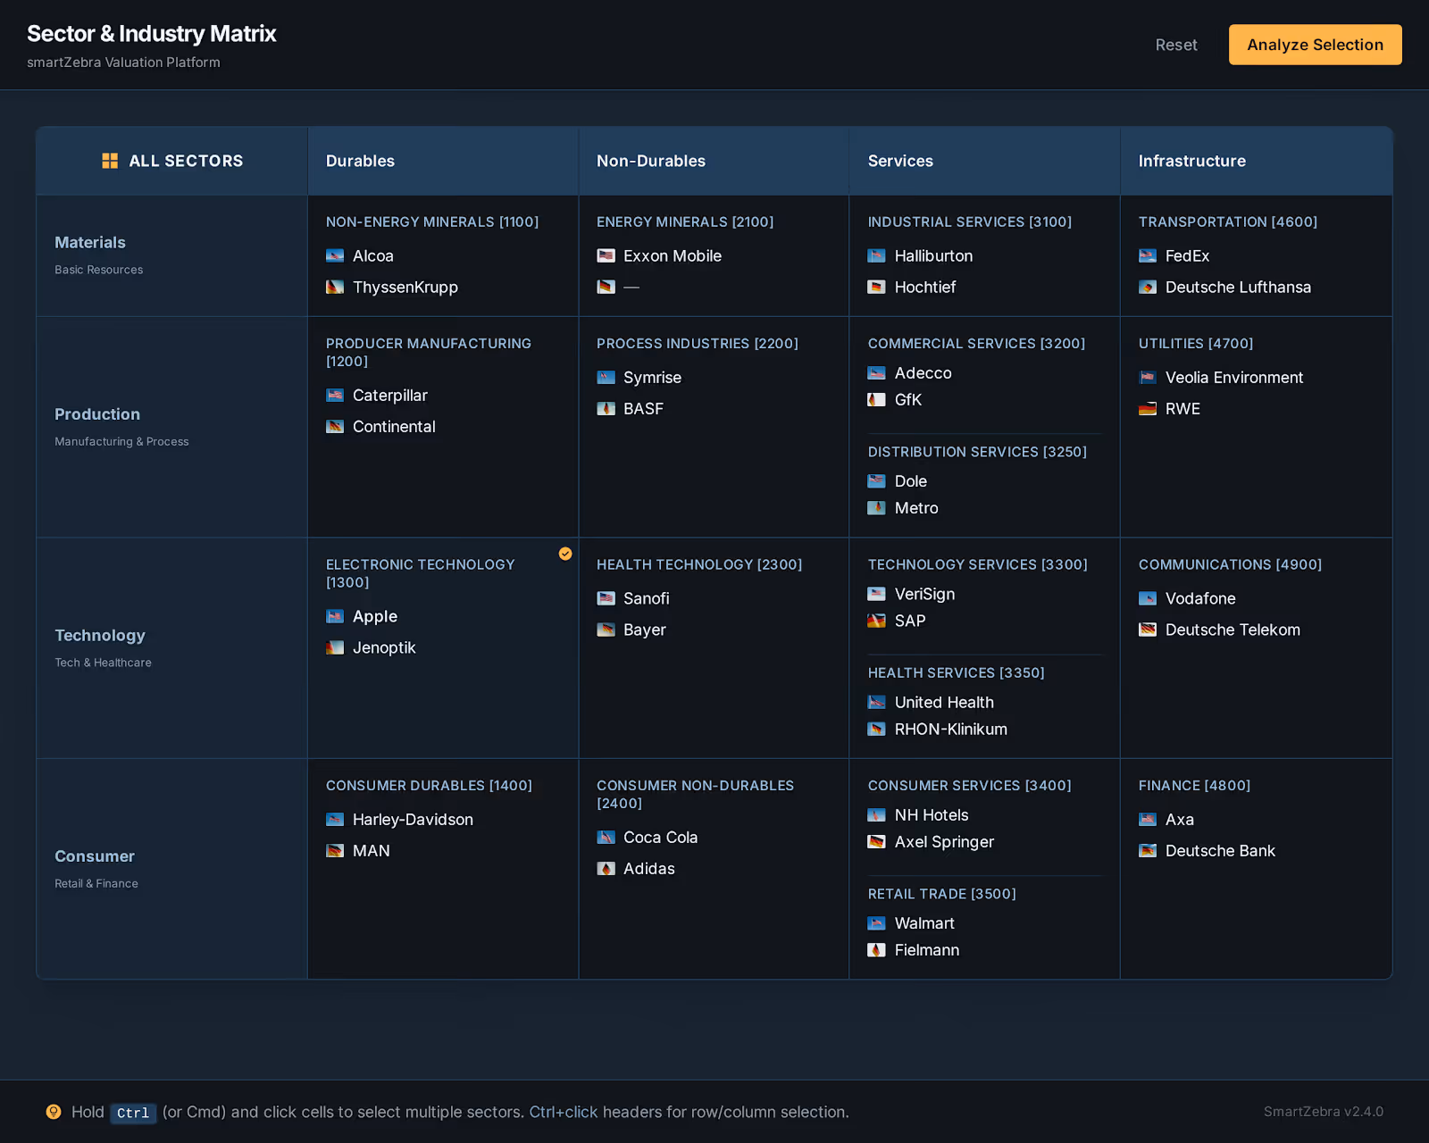The image size is (1429, 1143).
Task: Click the ALL SECTORS header cell
Action: (x=171, y=161)
